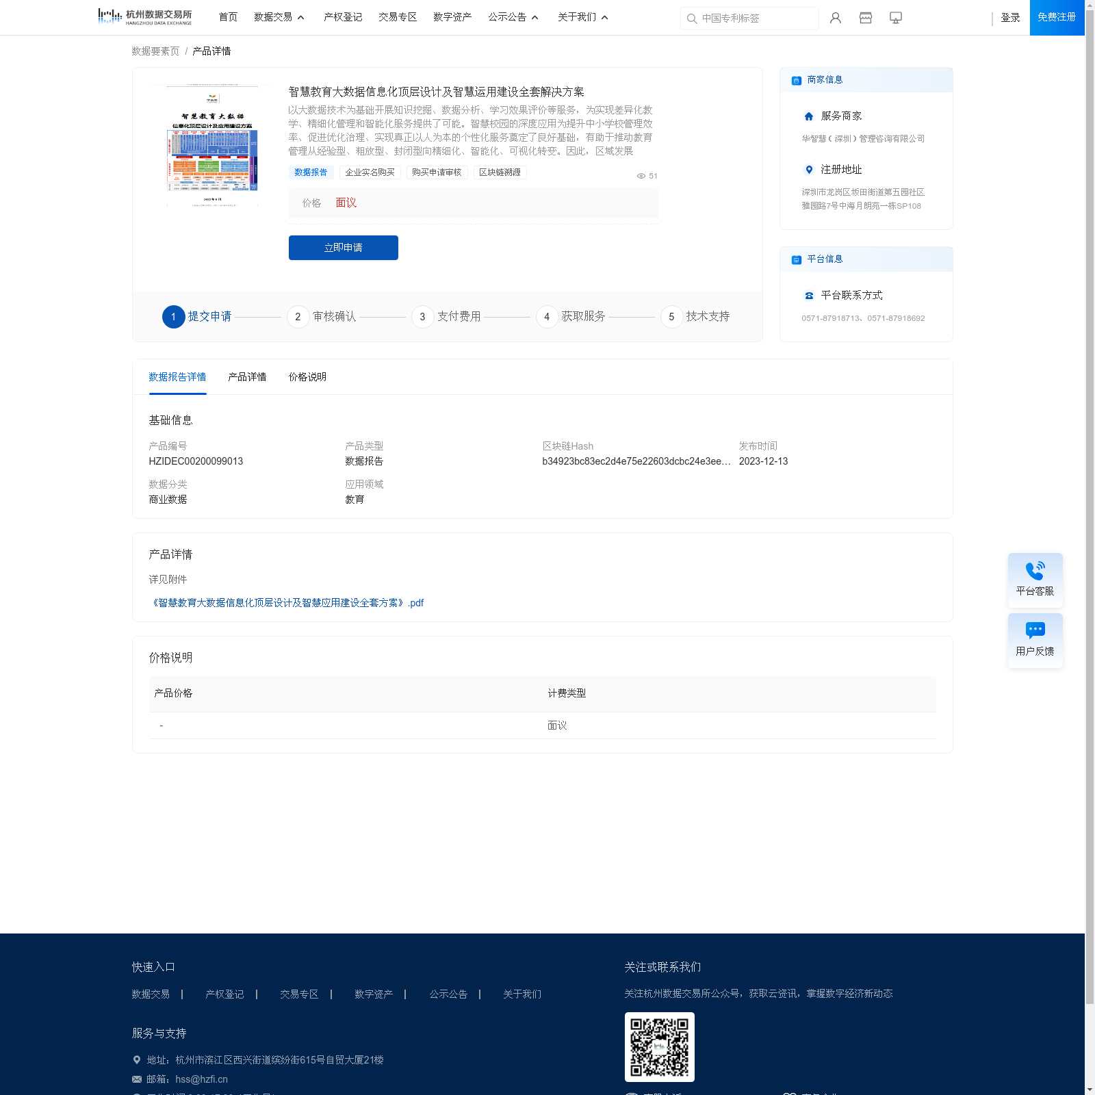Click step 1 提交申请 circle
Viewport: 1095px width, 1095px height.
click(x=174, y=317)
